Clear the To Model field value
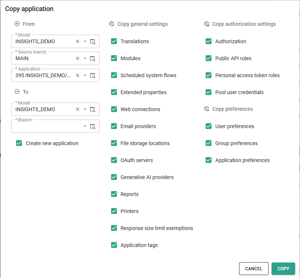 [78, 109]
